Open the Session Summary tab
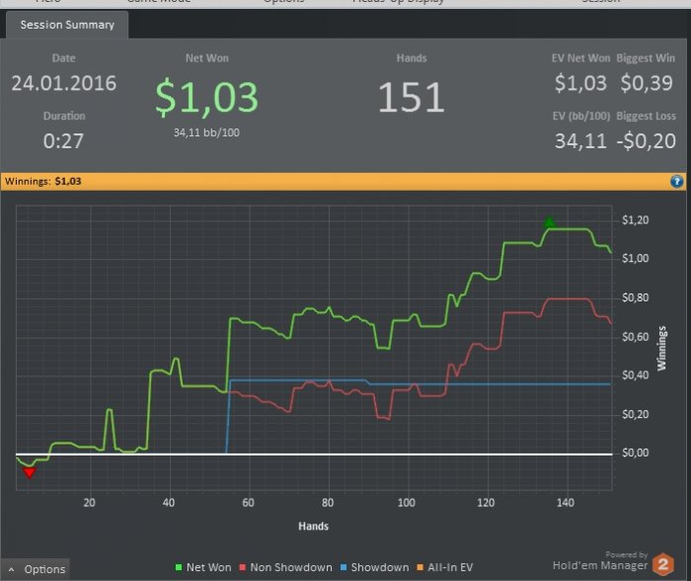The height and width of the screenshot is (581, 691). (x=67, y=25)
